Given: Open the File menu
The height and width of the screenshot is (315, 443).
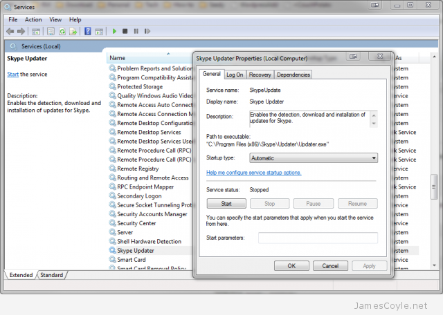Looking at the screenshot, I should click(12, 19).
